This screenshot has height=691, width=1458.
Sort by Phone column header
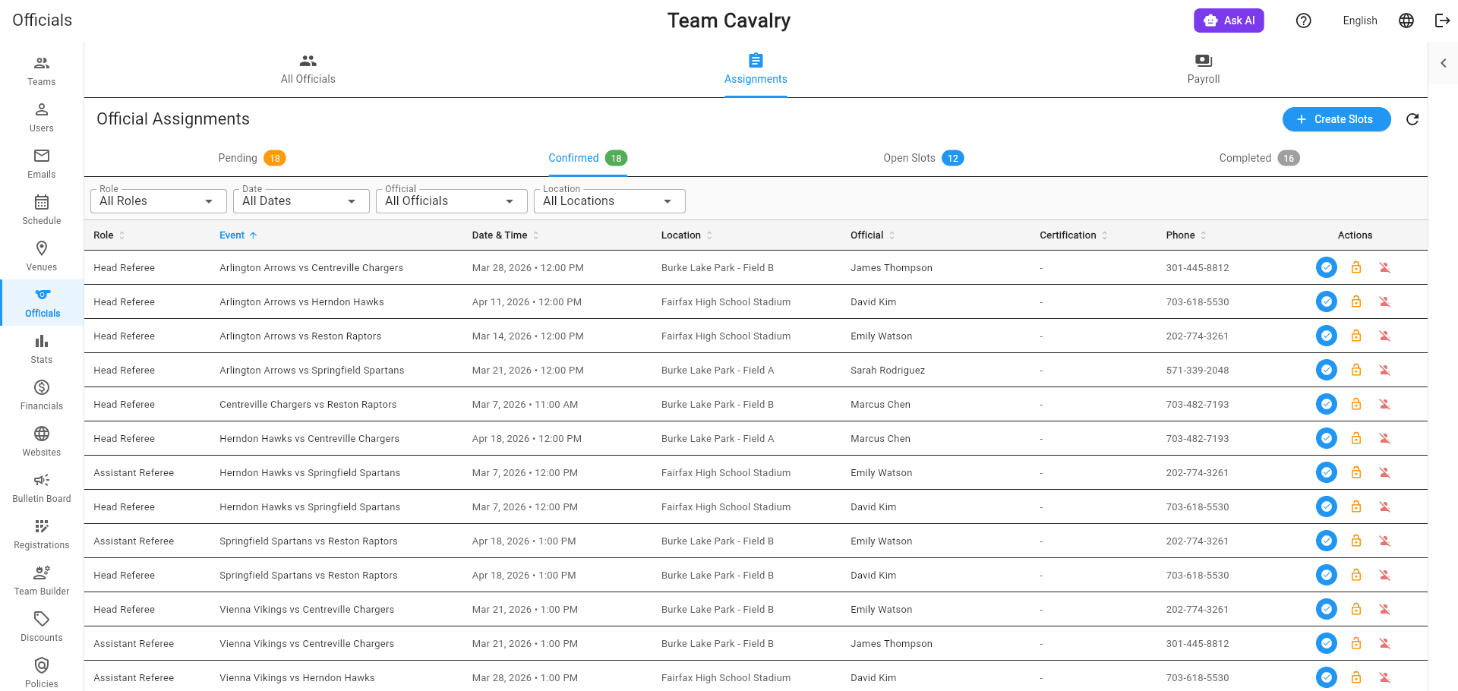1186,235
